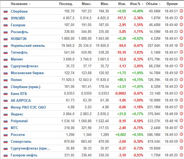Open the Интер РАО ЕЭС ОАО link
Screen dimensions: 184x159
pyautogui.click(x=28, y=107)
